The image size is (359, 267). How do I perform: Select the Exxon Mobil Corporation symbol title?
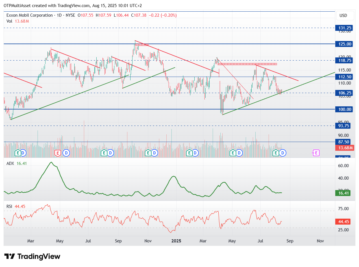click(x=30, y=15)
